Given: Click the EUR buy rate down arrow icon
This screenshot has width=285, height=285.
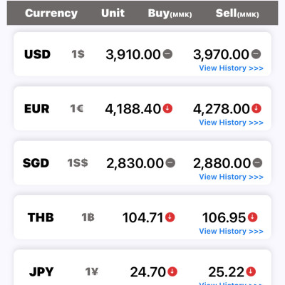Looking at the screenshot, I should (167, 108).
